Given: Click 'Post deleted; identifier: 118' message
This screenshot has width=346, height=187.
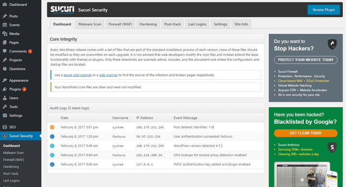Looking at the screenshot, I should [x=194, y=127].
